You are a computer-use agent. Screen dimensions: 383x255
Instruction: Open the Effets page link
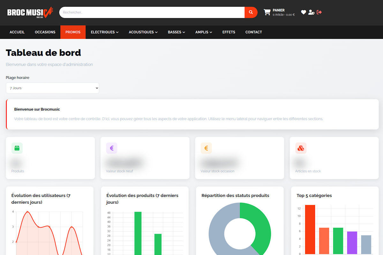[229, 32]
